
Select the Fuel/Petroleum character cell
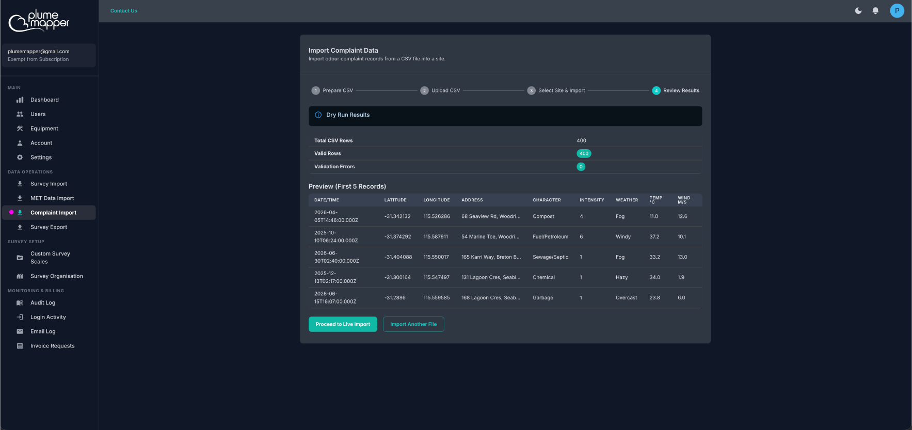tap(551, 237)
